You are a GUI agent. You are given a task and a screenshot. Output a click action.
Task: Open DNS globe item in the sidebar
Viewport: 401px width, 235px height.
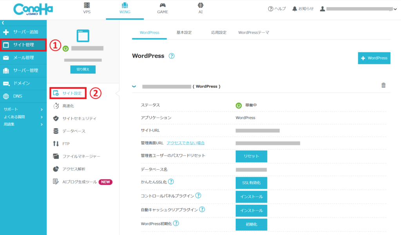[x=23, y=96]
